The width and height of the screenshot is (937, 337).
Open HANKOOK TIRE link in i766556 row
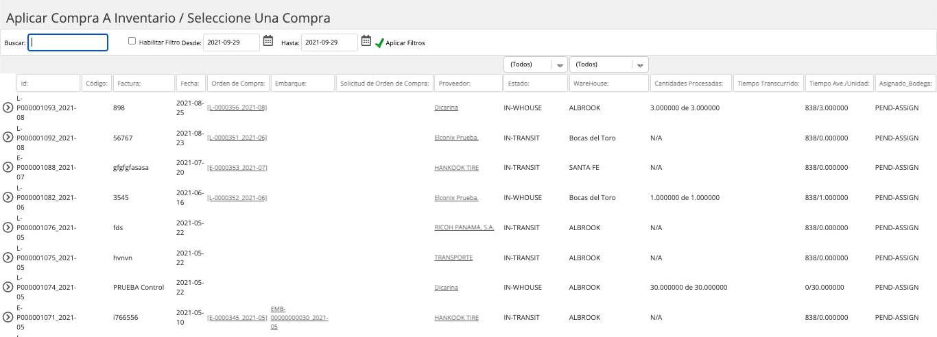point(456,318)
